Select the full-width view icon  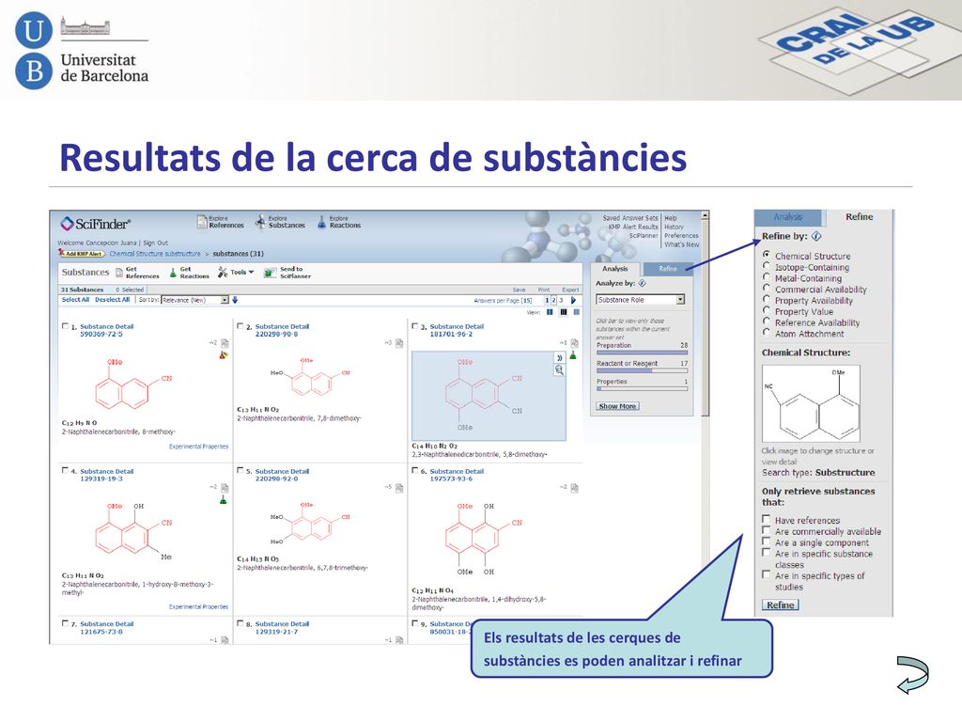click(577, 312)
